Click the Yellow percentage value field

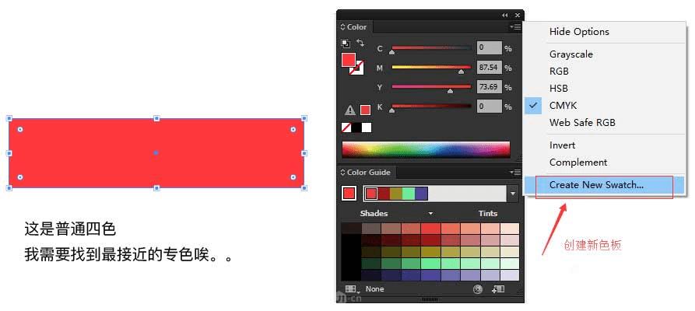(489, 86)
